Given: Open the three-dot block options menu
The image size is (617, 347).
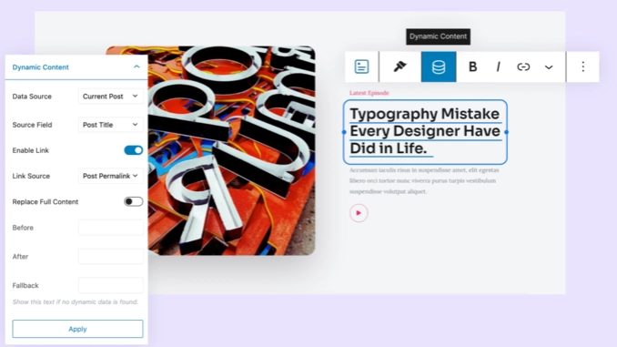Looking at the screenshot, I should pyautogui.click(x=582, y=66).
